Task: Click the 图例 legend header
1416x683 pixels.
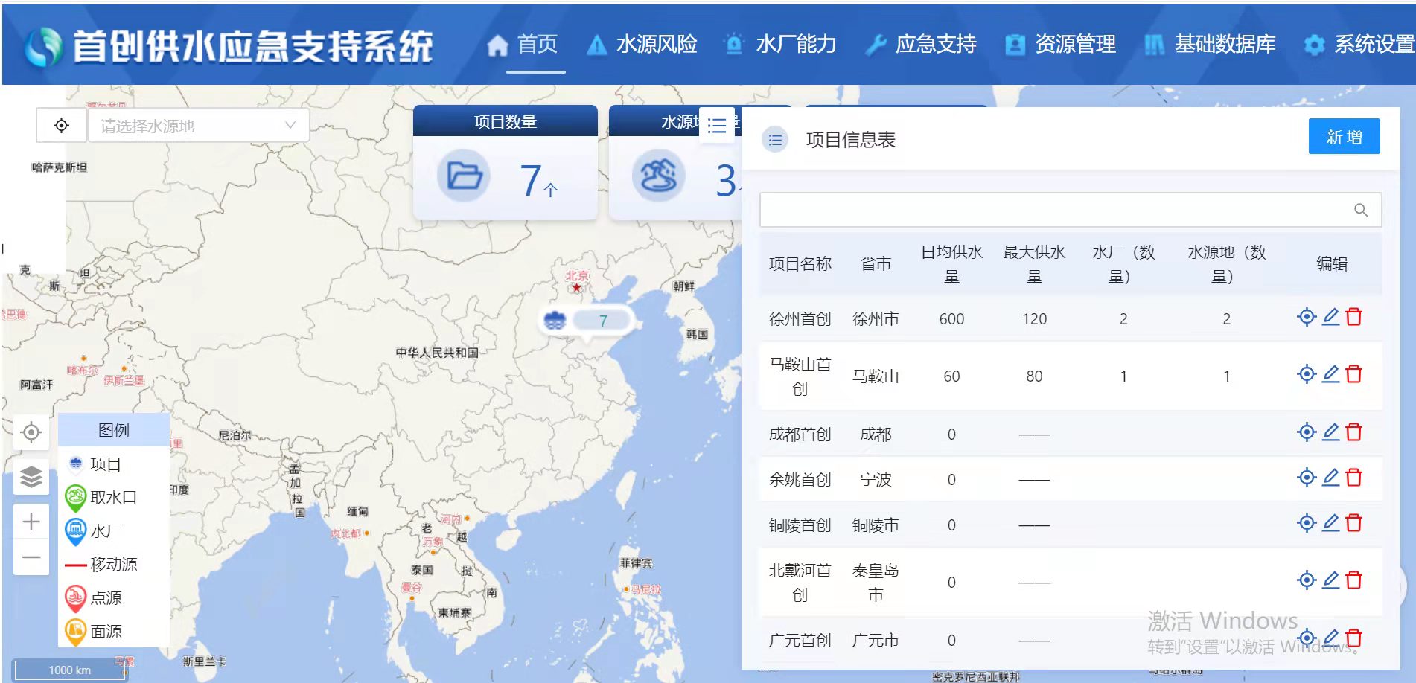Action: 114,430
